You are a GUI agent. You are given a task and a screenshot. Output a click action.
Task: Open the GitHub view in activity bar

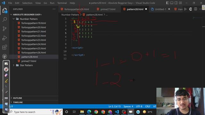coord(4,56)
